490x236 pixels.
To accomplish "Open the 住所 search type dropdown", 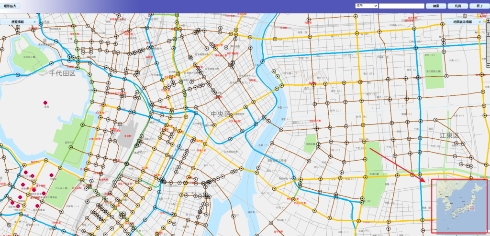I will pos(366,6).
